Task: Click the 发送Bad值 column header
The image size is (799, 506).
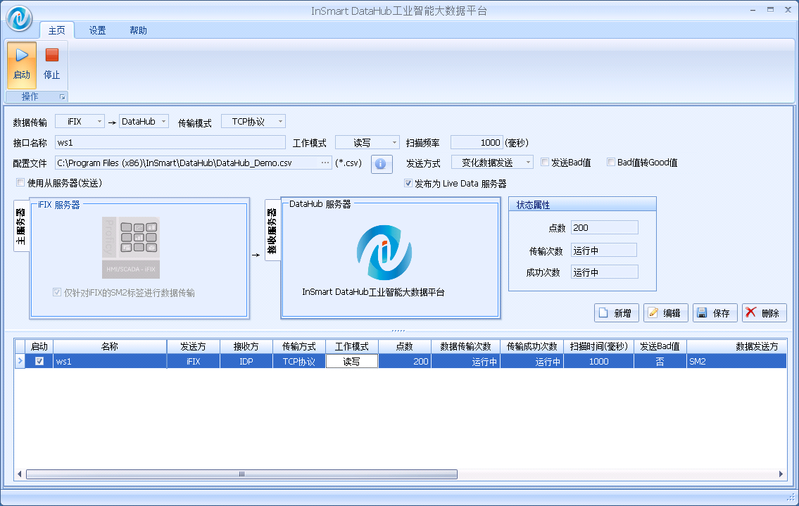Action: pyautogui.click(x=660, y=346)
